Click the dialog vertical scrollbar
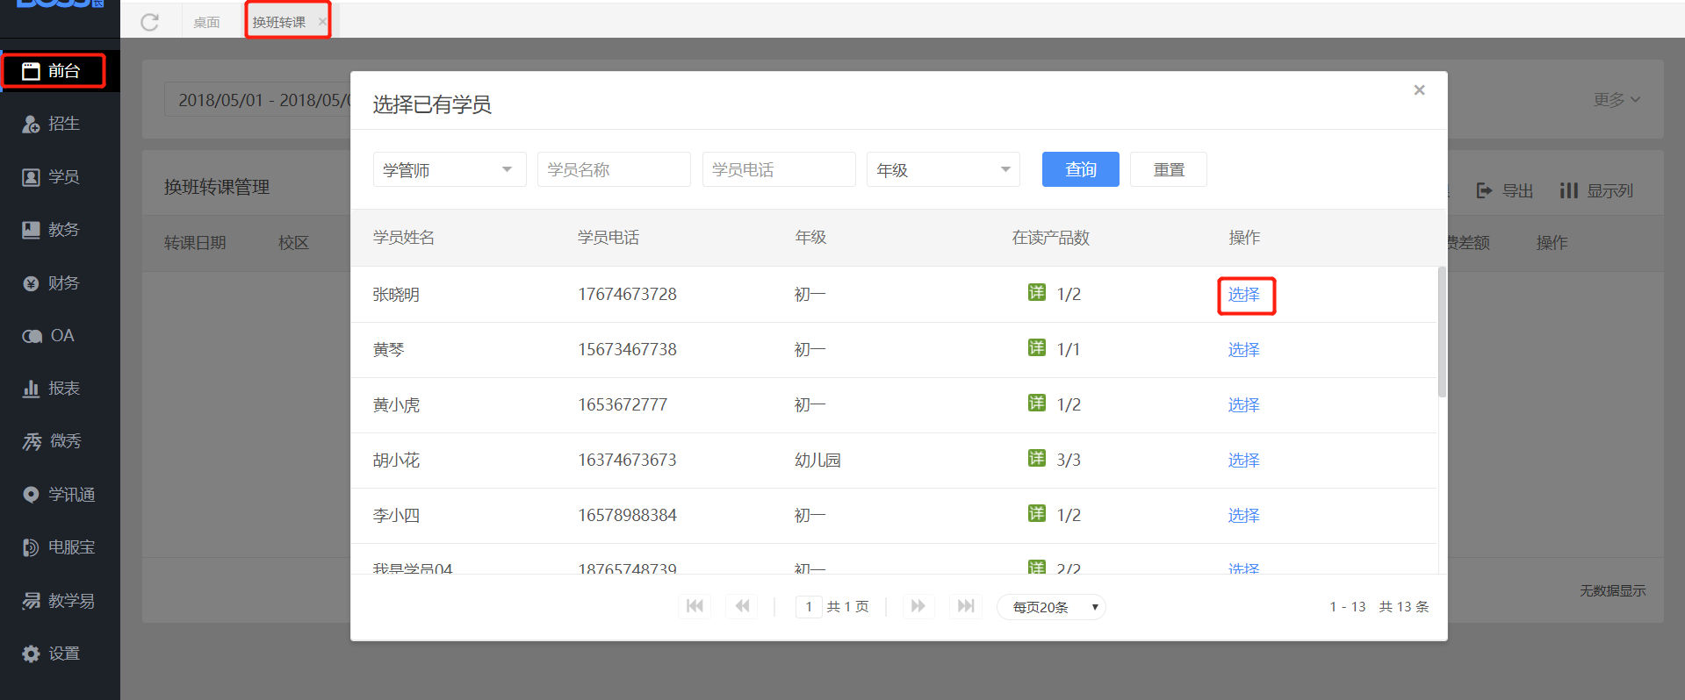Screen dimensions: 1685x700 click(1442, 332)
